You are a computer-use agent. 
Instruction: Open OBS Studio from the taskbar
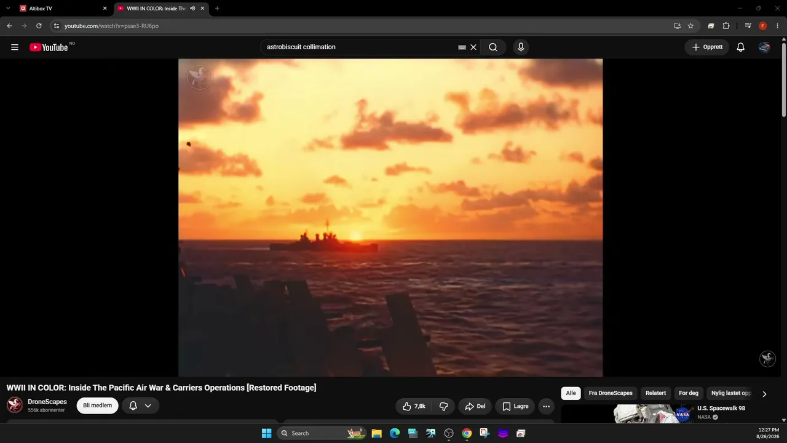(449, 433)
